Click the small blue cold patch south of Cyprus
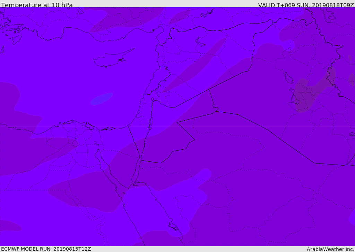The image size is (355, 252). point(102,99)
